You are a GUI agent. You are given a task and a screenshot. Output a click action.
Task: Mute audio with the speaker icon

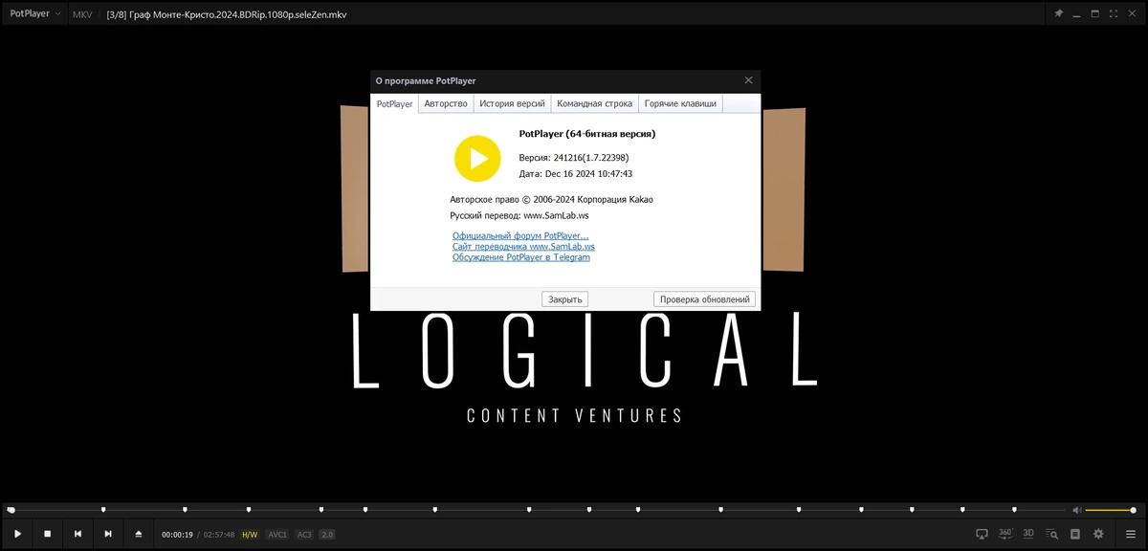pos(1076,510)
